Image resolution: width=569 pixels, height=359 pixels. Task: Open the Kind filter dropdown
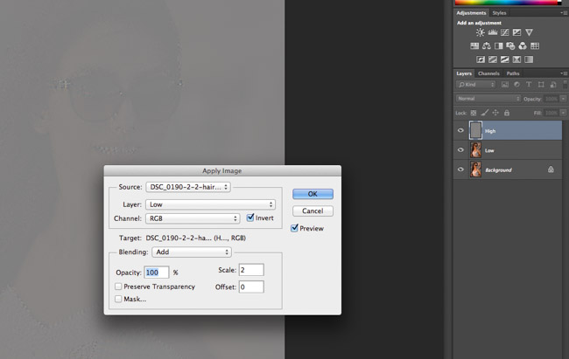coord(475,85)
